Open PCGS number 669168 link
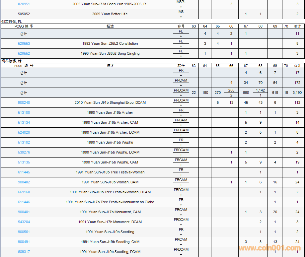The width and height of the screenshot is (305, 257). pyautogui.click(x=24, y=192)
